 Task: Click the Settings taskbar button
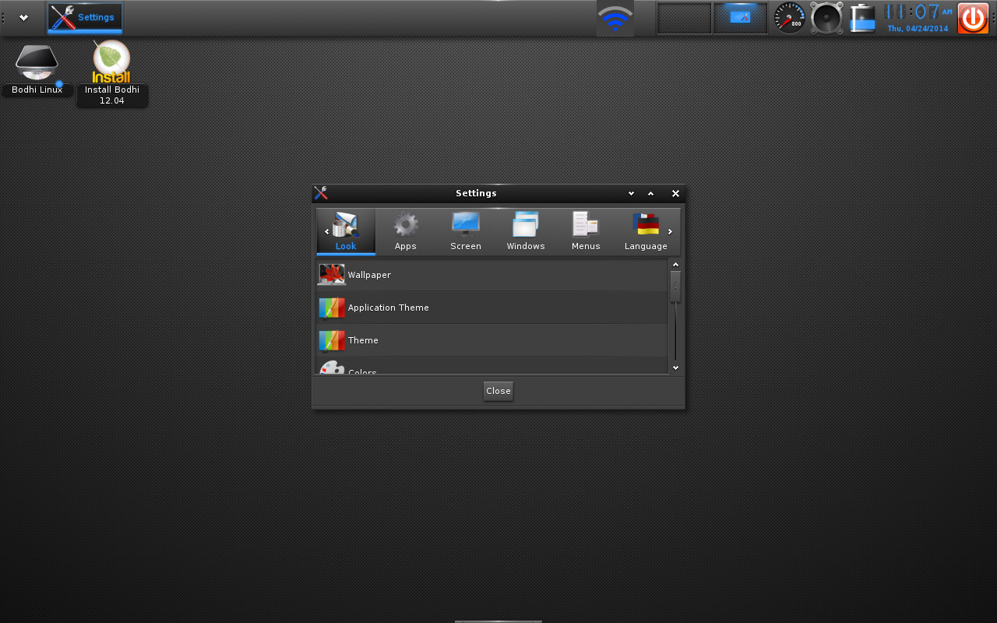point(85,17)
